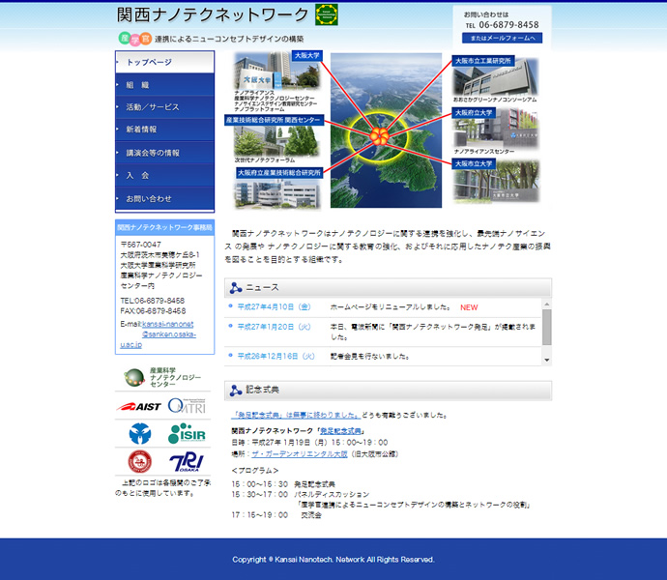
Task: Click the ニュース section heading
Action: pyautogui.click(x=263, y=288)
